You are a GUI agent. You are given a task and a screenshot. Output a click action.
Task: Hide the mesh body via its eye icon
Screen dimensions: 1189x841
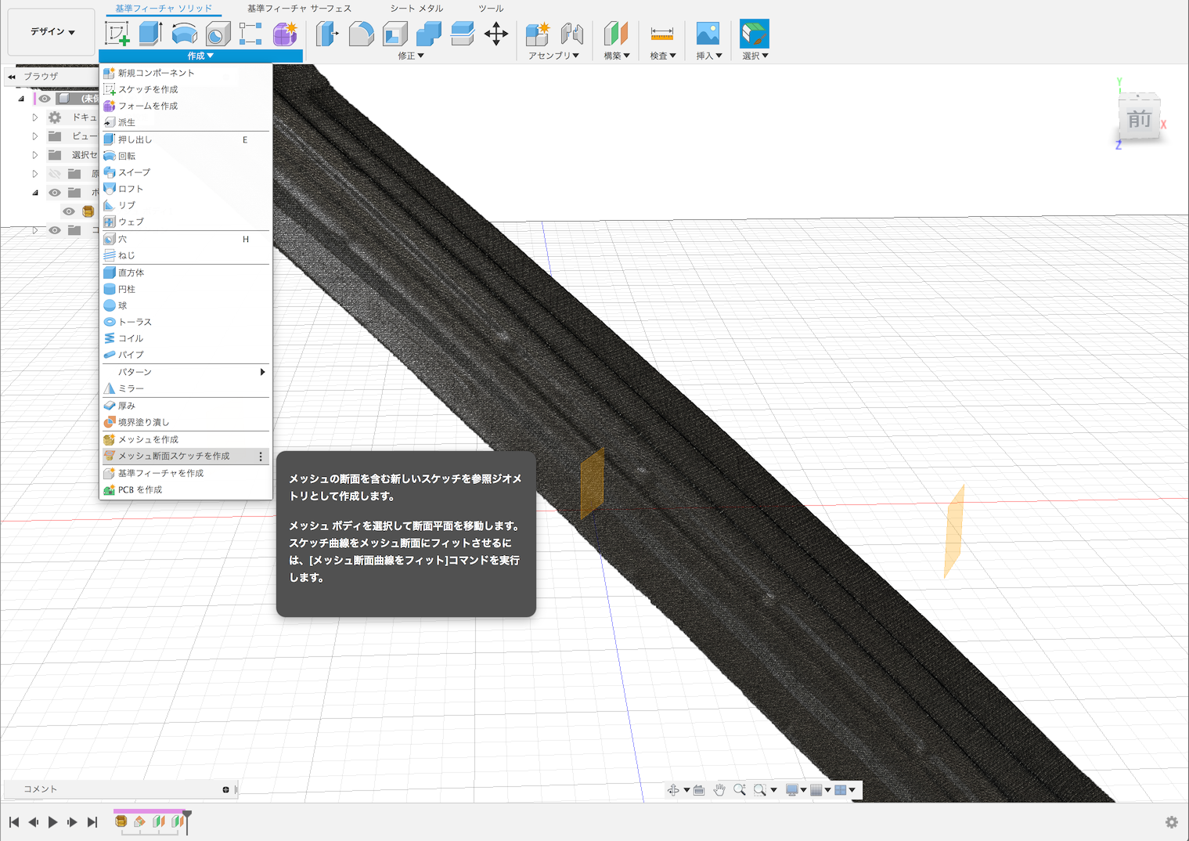coord(69,211)
